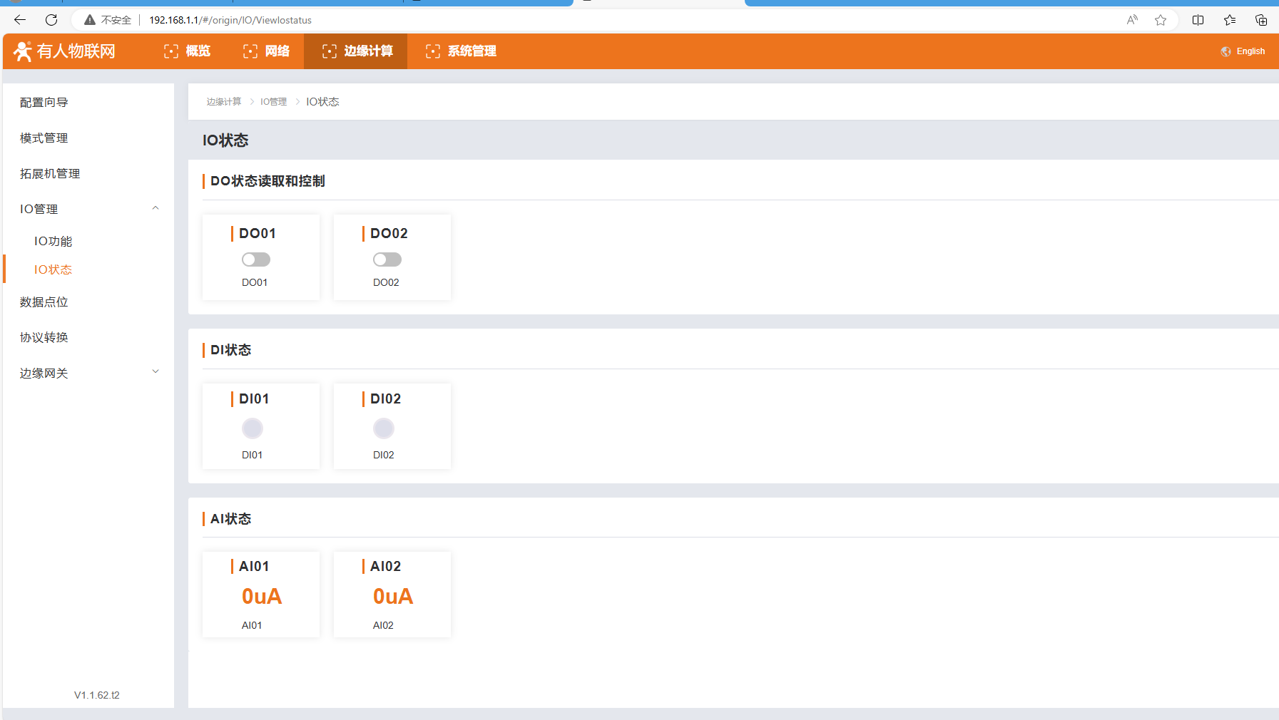The width and height of the screenshot is (1279, 720).
Task: Open the 系统管理 top navigation tab
Action: click(x=461, y=51)
